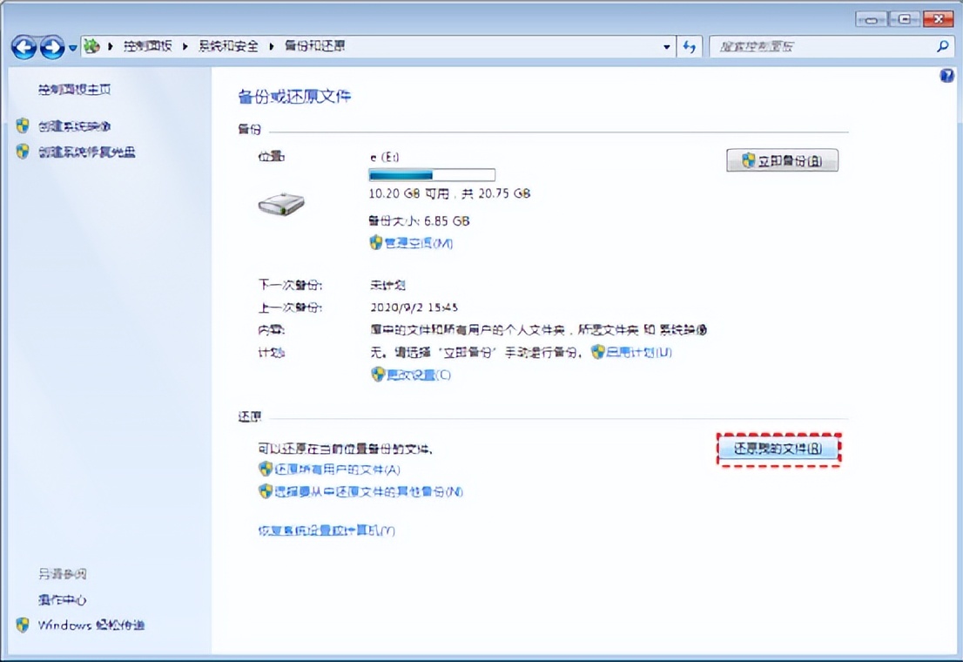The height and width of the screenshot is (662, 963).
Task: Expand the address bar history dropdown
Action: [667, 46]
